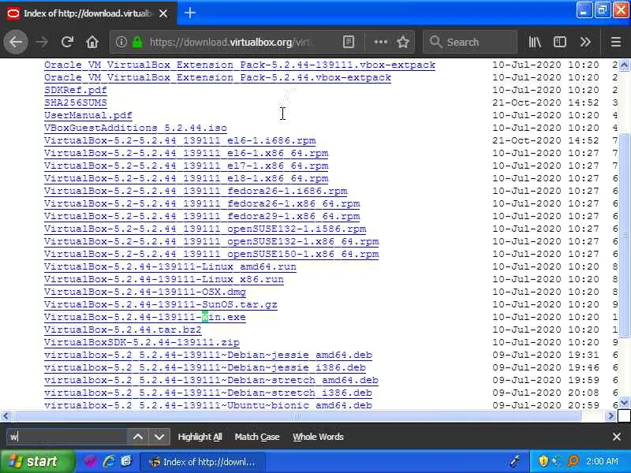Close the find bar with X
This screenshot has width=631, height=473.
[617, 437]
